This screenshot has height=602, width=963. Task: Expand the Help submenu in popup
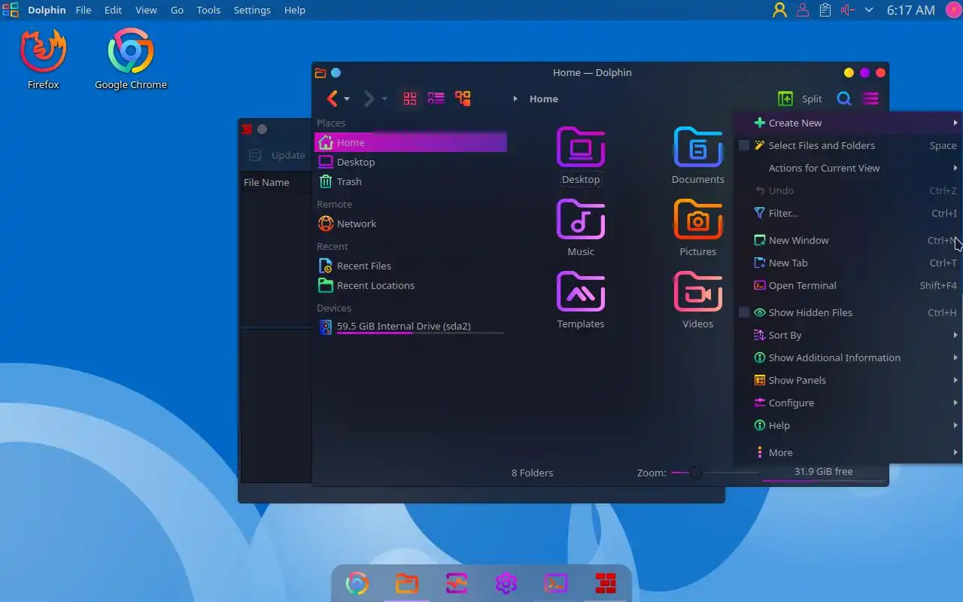(x=848, y=425)
